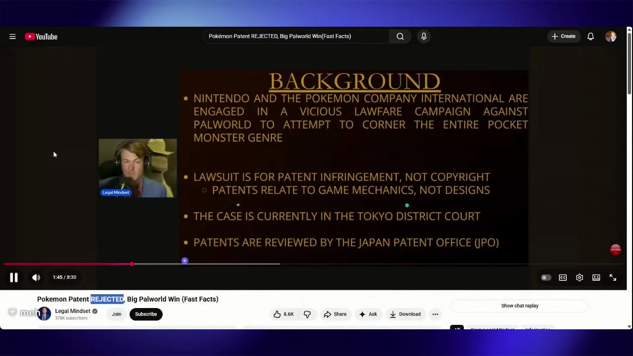633x356 pixels.
Task: Click the 1:45 / 8:30 time display
Action: click(x=64, y=277)
